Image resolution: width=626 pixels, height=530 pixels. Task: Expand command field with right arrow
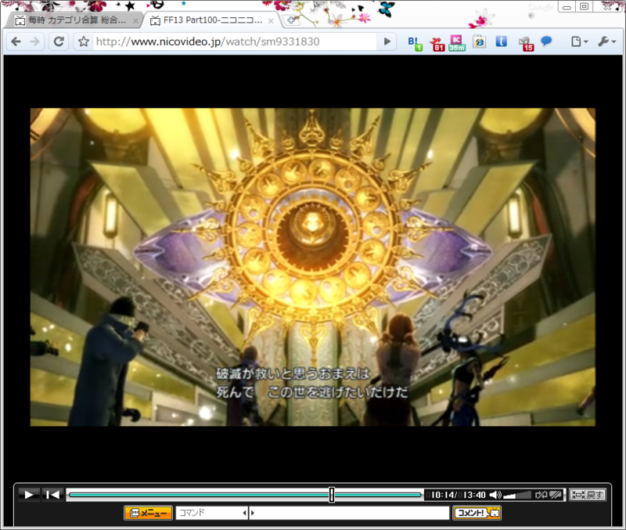tap(252, 513)
